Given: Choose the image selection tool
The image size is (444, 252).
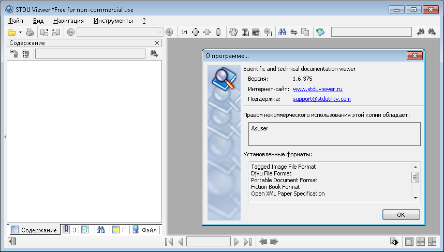Looking at the screenshot, I should (256, 32).
